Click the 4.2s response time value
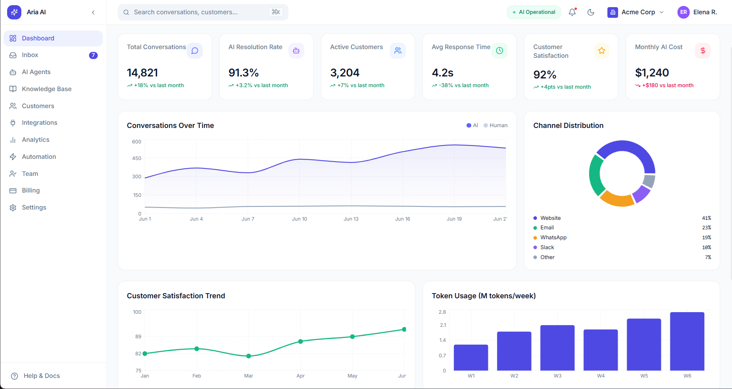Viewport: 732px width, 389px height. (443, 73)
